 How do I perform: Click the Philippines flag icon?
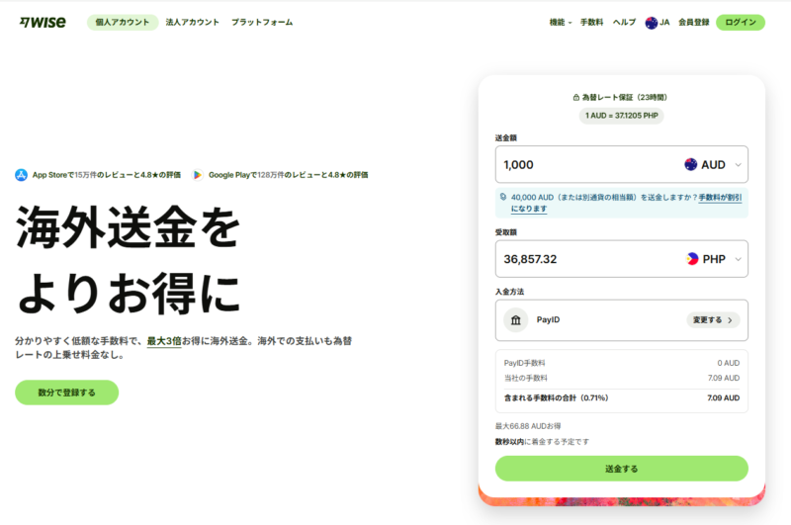point(693,259)
